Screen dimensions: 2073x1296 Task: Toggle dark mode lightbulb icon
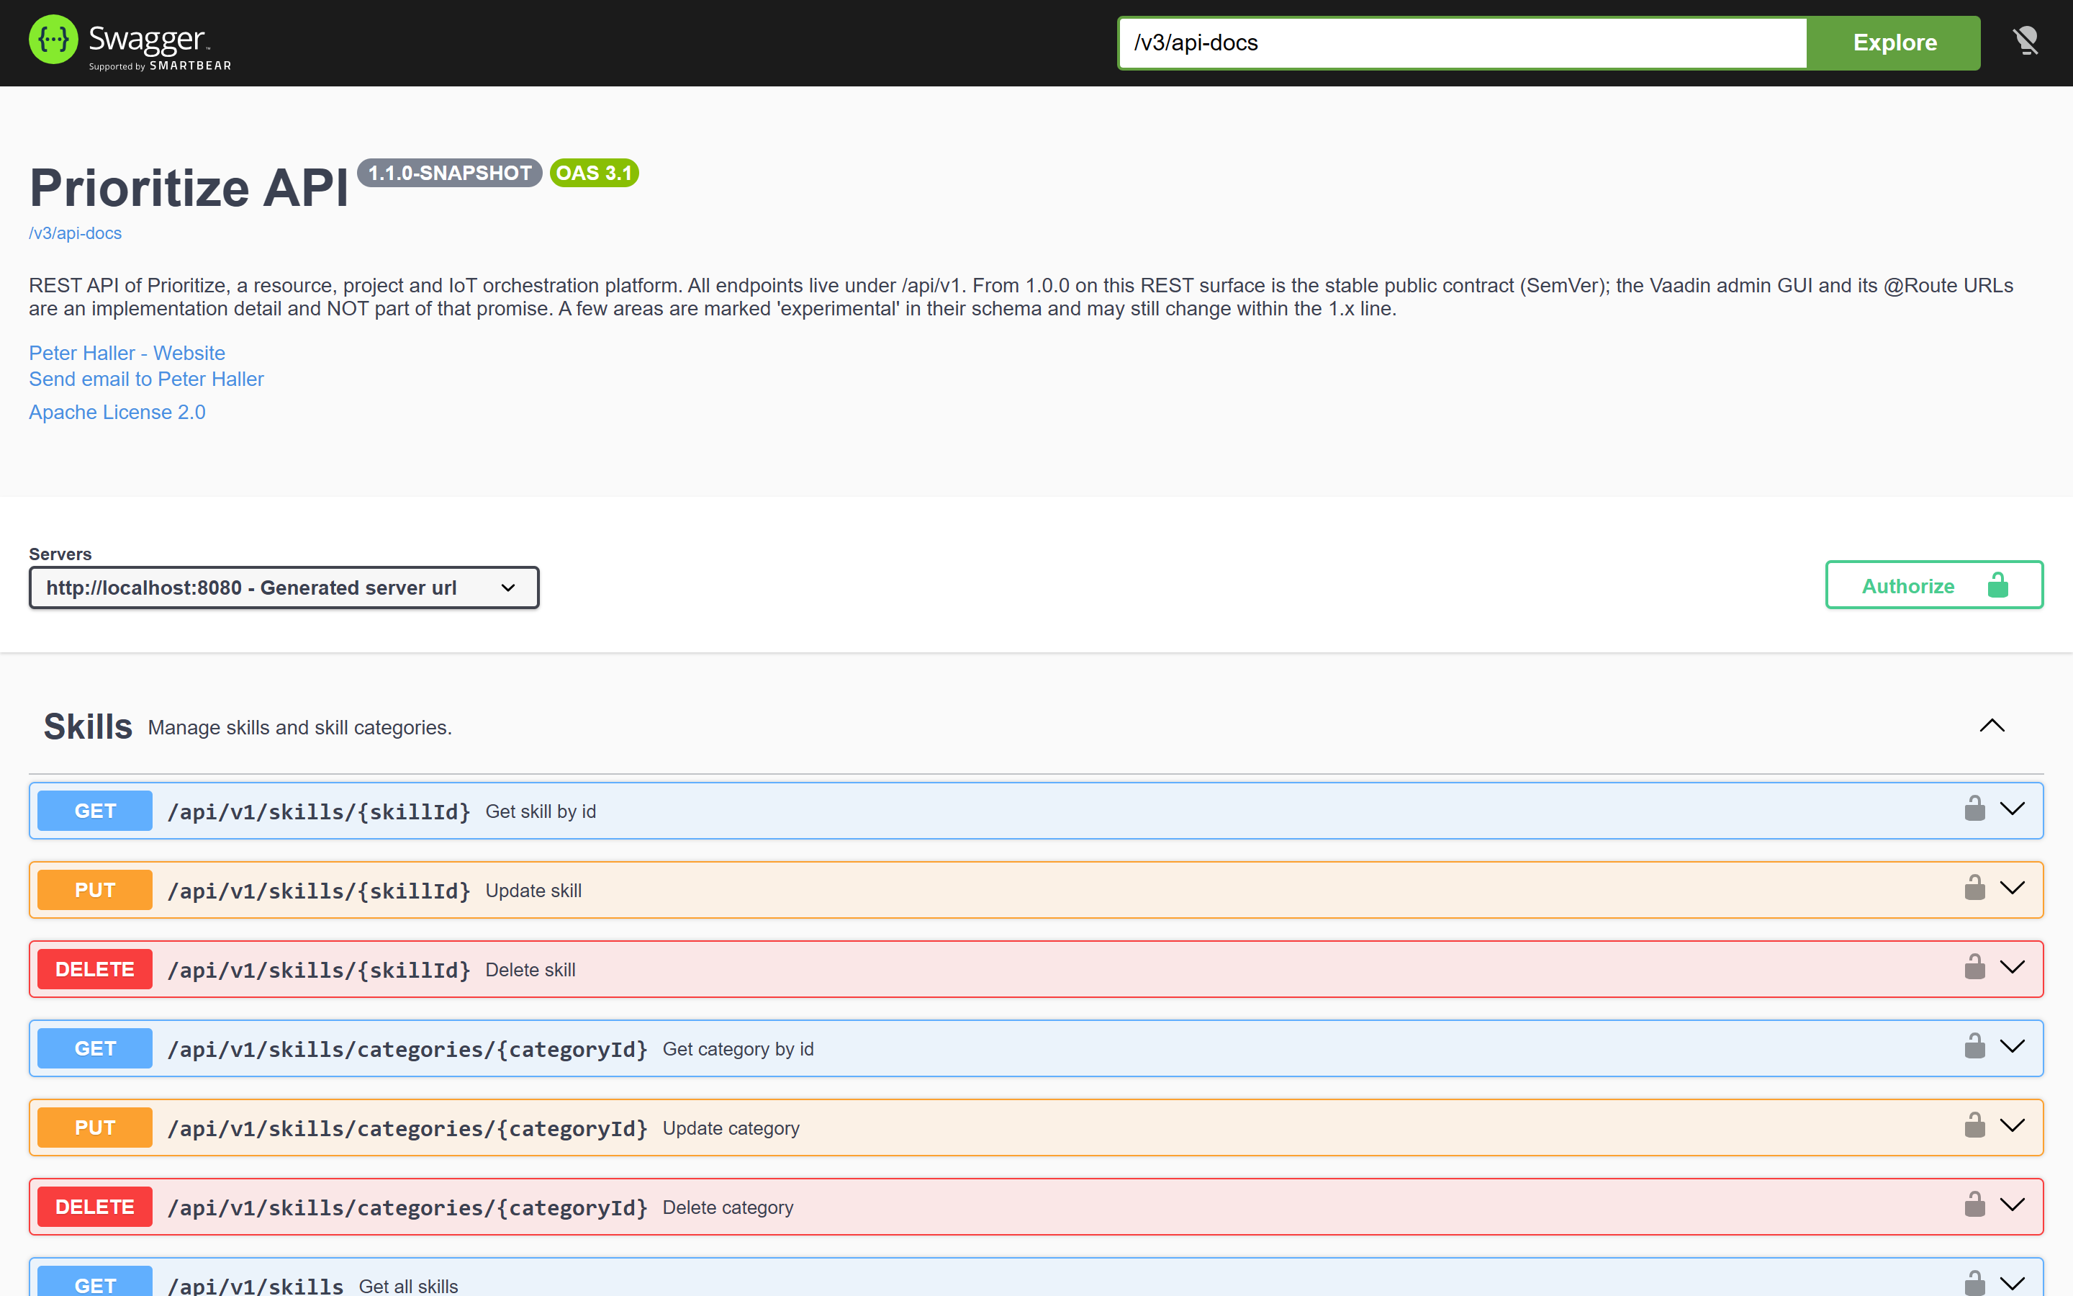coord(2026,41)
